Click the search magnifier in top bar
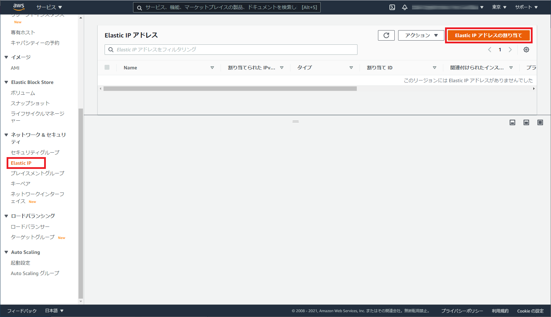The height and width of the screenshot is (317, 551). pyautogui.click(x=139, y=8)
